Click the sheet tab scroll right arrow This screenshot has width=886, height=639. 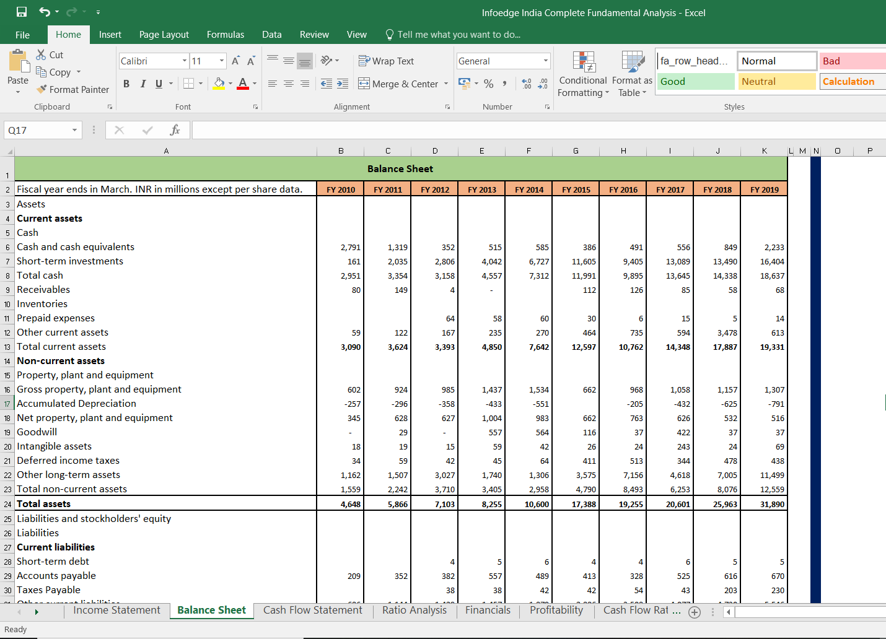point(37,612)
